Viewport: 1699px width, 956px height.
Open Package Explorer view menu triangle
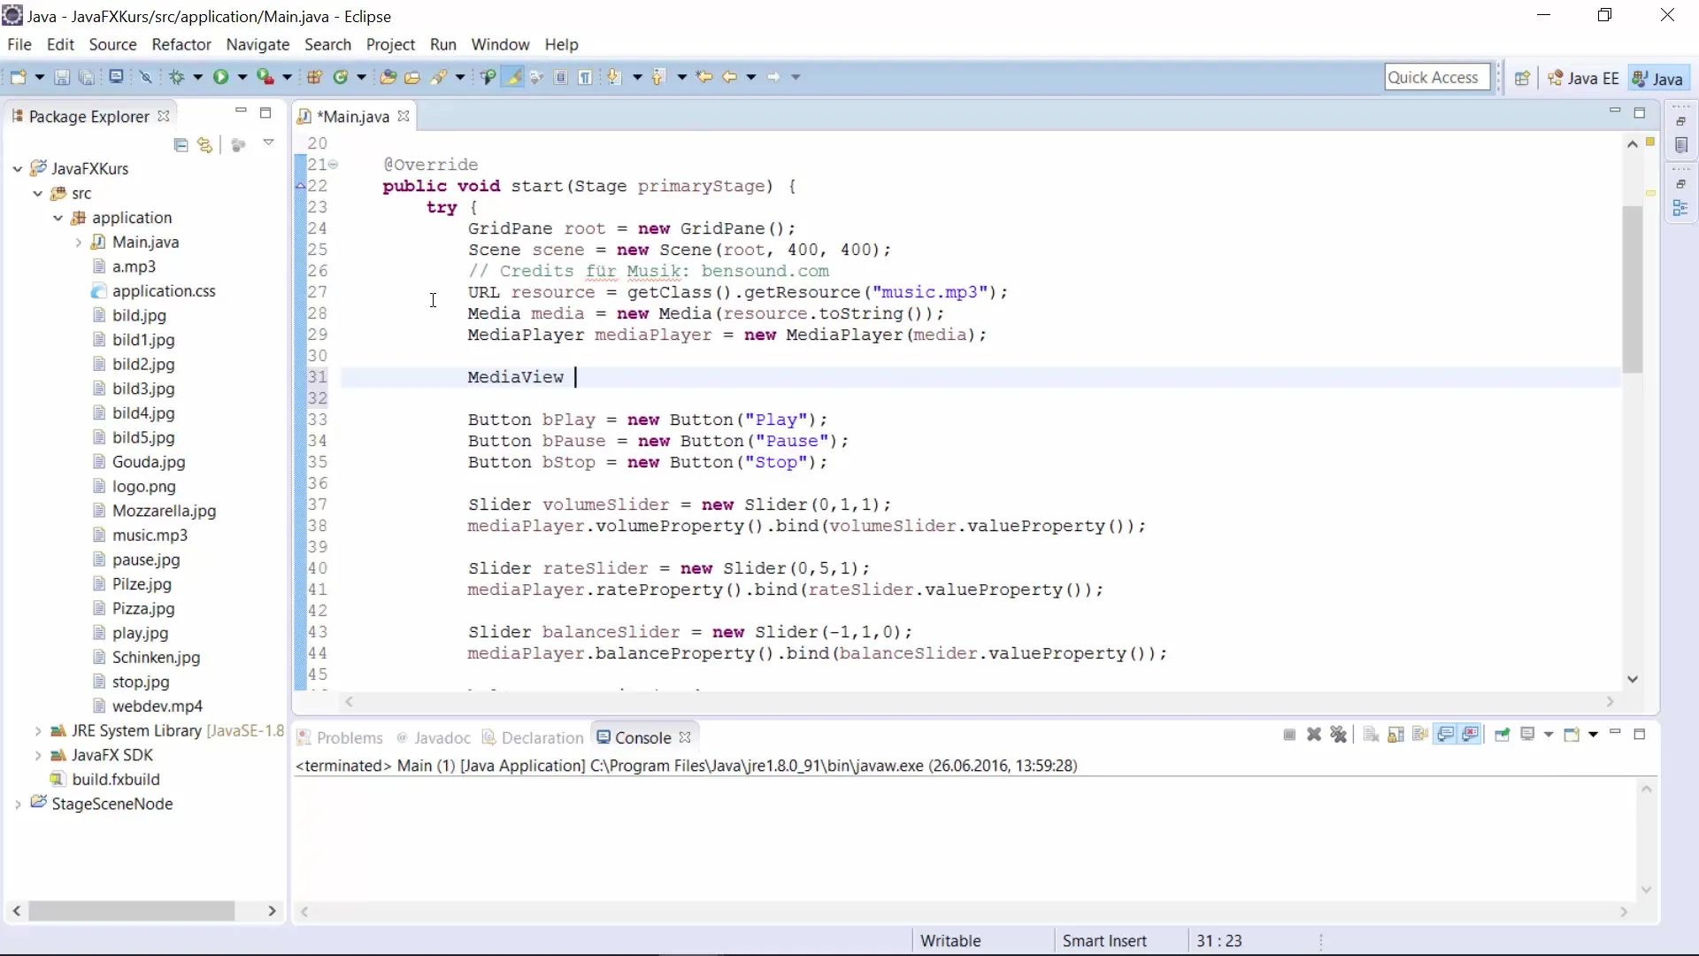(268, 143)
